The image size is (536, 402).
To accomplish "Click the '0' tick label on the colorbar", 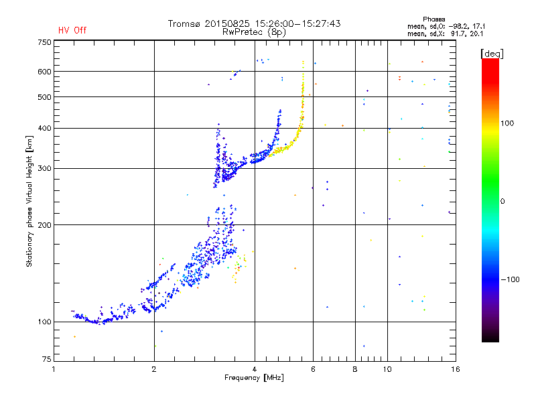I will 502,202.
